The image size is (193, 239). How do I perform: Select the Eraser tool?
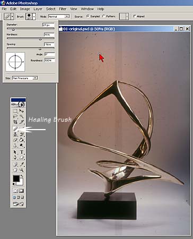(15, 140)
